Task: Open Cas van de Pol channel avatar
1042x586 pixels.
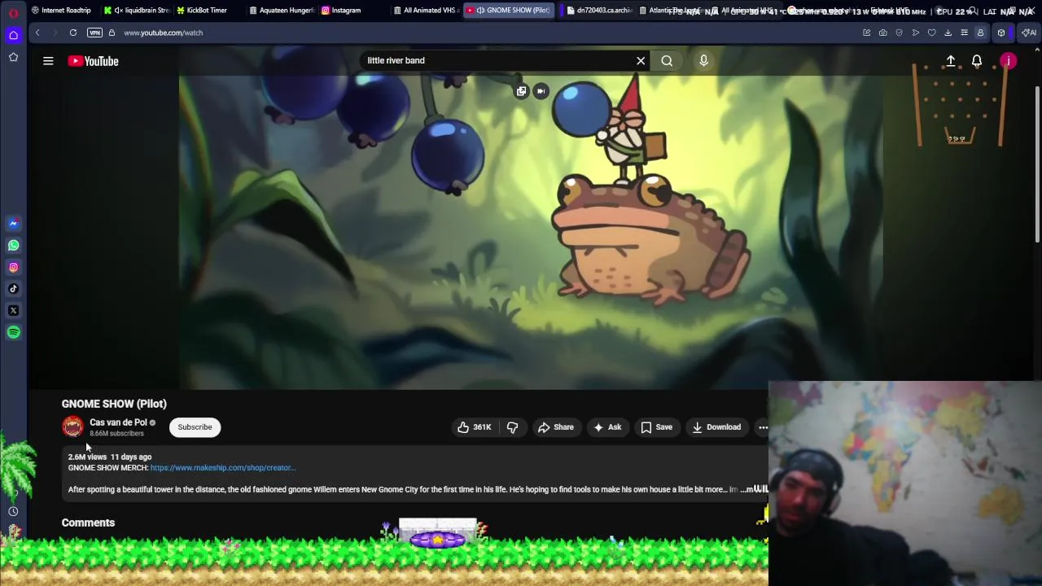Action: click(x=72, y=427)
